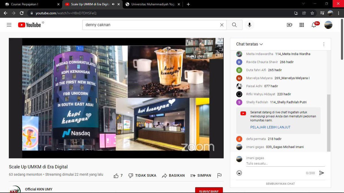Focus the Tulis sesuatu chat input
The width and height of the screenshot is (344, 193).
tap(285, 164)
